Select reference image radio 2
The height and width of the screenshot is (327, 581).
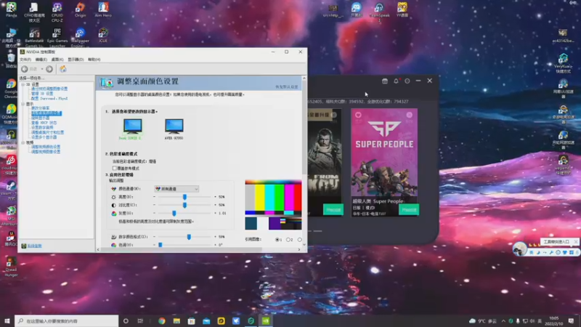(288, 240)
